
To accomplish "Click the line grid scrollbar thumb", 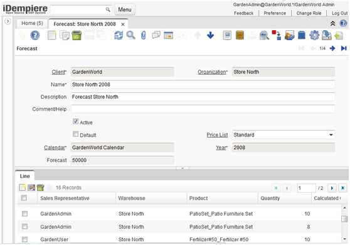I will pyautogui.click(x=344, y=219).
